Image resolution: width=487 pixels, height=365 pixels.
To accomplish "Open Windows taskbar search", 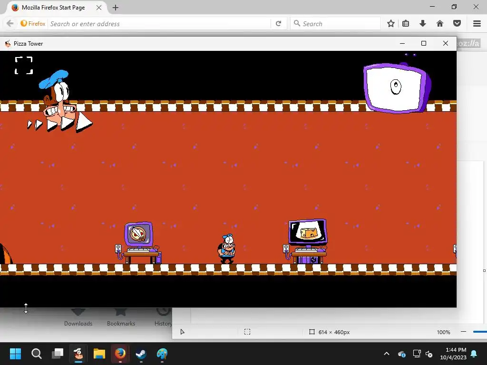I will click(36, 354).
